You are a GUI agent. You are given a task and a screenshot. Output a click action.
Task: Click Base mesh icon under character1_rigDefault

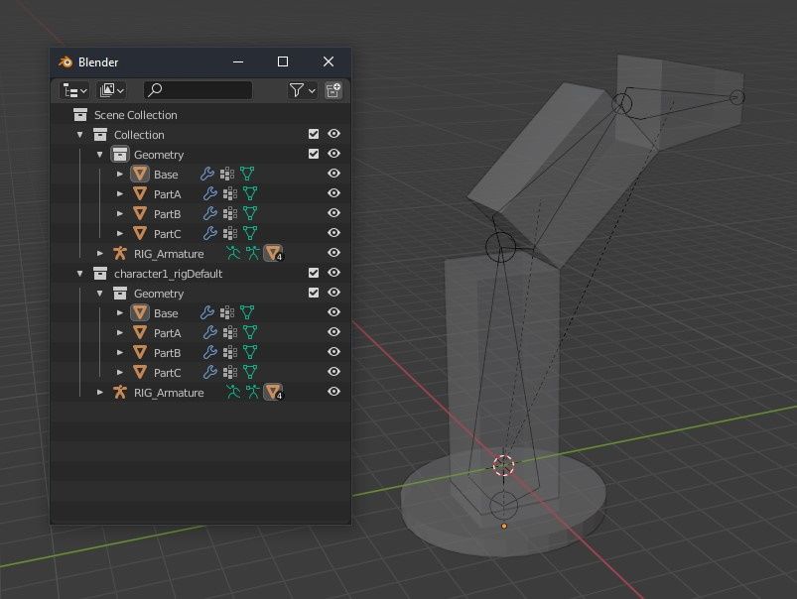pyautogui.click(x=140, y=312)
